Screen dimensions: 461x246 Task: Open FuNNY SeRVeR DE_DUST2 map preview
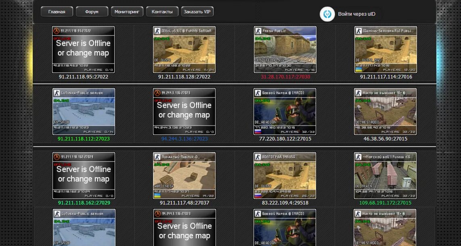point(184,50)
